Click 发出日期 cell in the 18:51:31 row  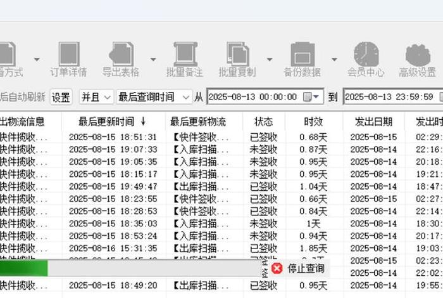pos(373,137)
